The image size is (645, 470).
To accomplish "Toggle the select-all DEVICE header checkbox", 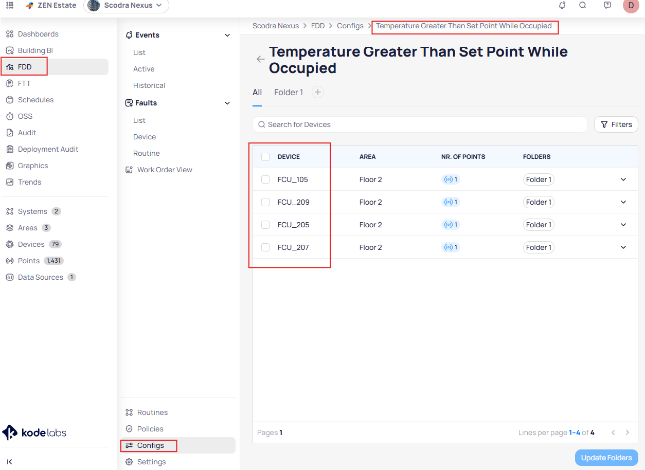I will click(265, 157).
